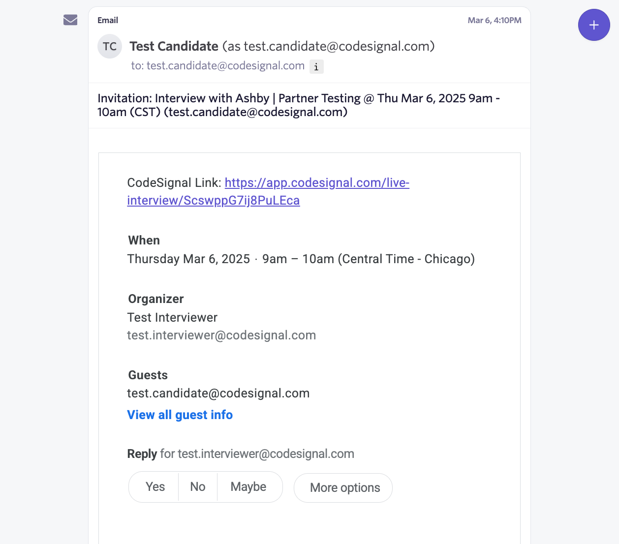Click the organizer name Test Interviewer
The width and height of the screenshot is (619, 544).
tap(172, 318)
